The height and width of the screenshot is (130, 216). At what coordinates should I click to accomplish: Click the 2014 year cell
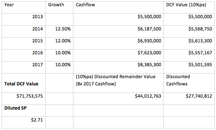[38, 29]
